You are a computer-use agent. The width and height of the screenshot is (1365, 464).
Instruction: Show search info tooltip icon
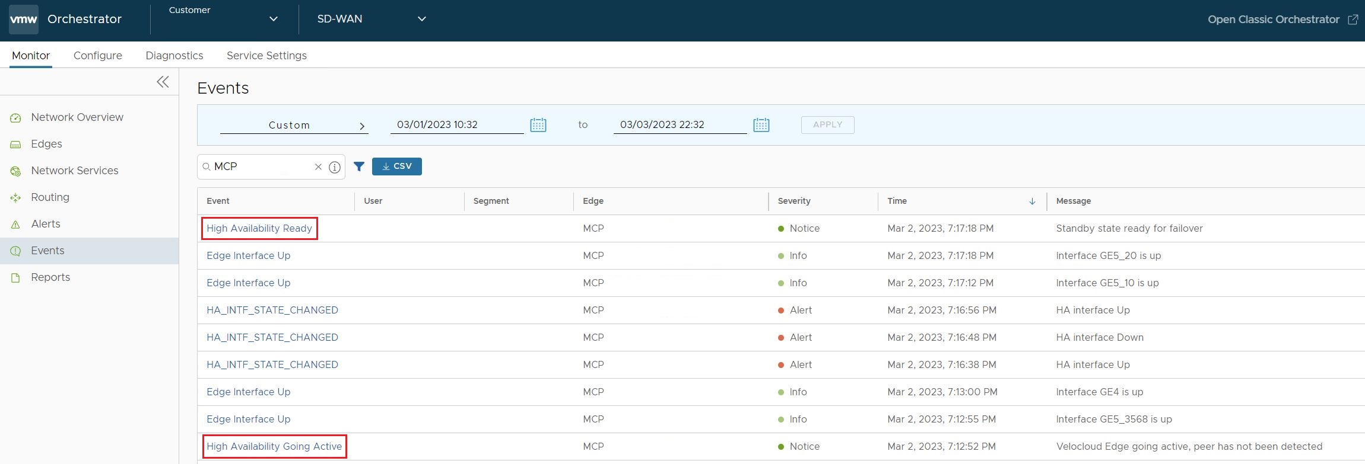335,167
